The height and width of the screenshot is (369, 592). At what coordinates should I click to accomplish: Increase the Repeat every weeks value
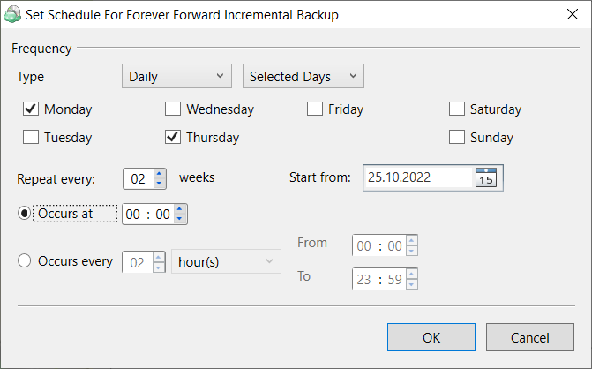160,174
